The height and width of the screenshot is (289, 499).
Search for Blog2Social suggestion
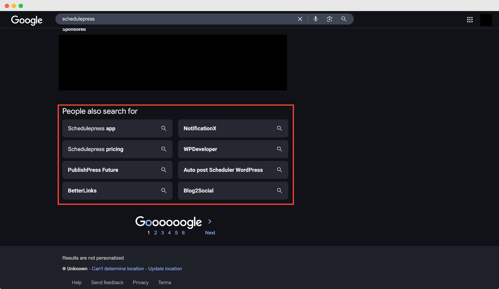pyautogui.click(x=233, y=191)
